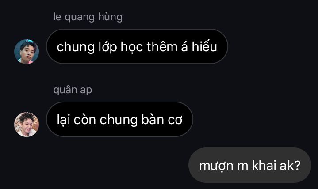Image resolution: width=318 pixels, height=189 pixels.
Task: Click quân ap's black message bubble
Action: click(120, 119)
